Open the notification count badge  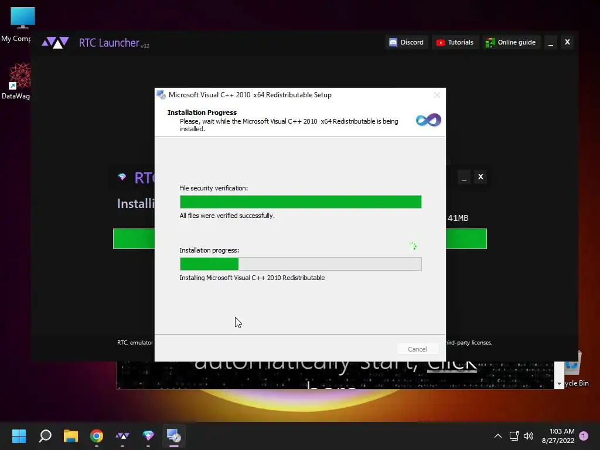click(x=584, y=436)
